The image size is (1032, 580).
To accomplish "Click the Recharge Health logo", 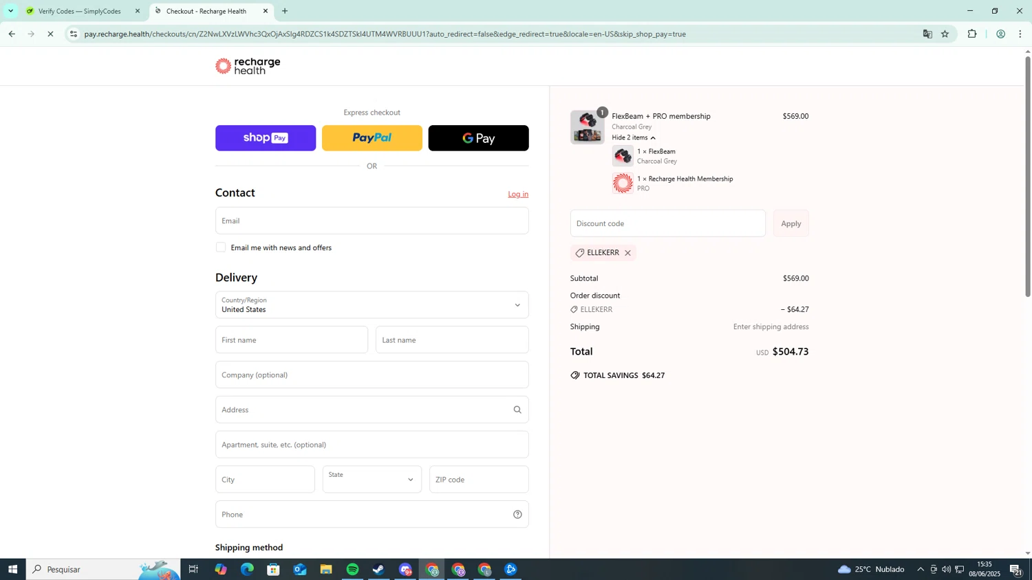I will tap(248, 66).
